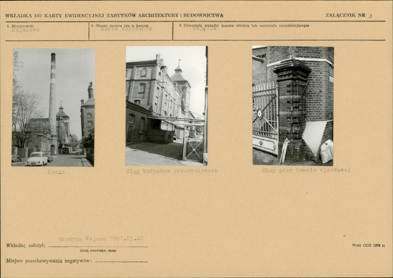Click the 'Grażyna Wejman 1991.05.20' entry

pyautogui.click(x=101, y=239)
